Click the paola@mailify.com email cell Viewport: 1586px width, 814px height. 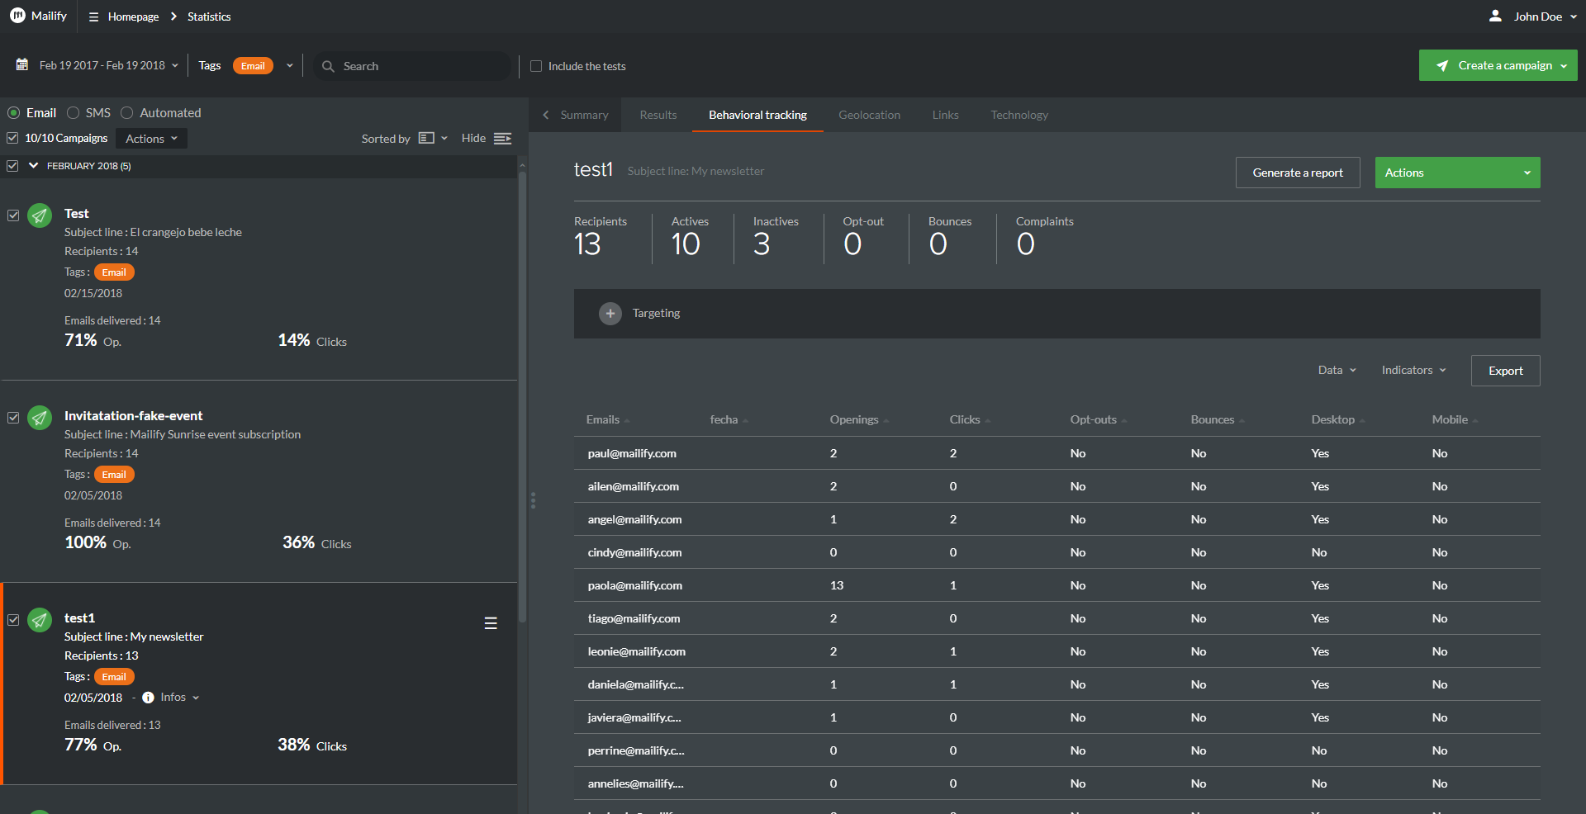tap(634, 585)
